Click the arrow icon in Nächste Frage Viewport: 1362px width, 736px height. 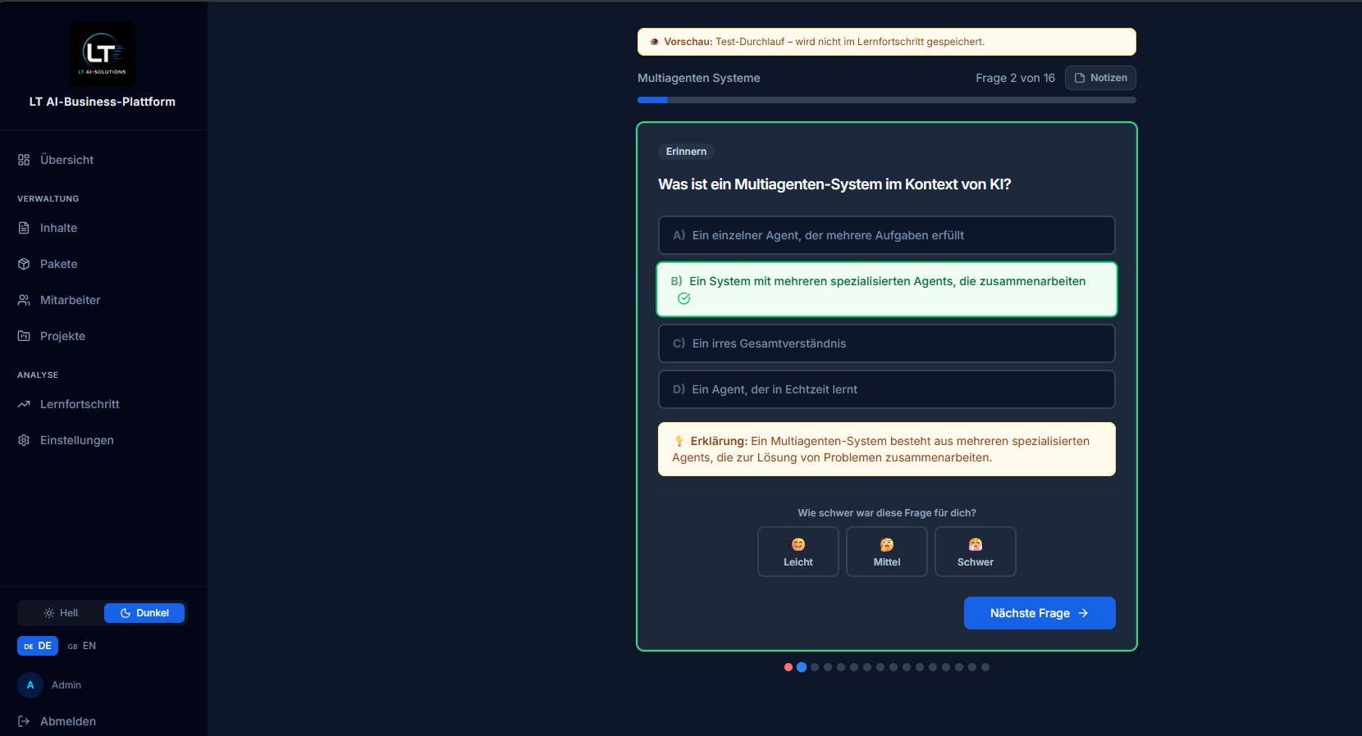tap(1083, 613)
